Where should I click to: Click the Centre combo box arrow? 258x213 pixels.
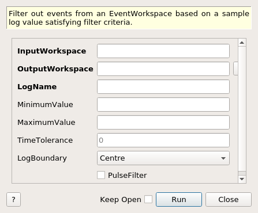pyautogui.click(x=223, y=158)
